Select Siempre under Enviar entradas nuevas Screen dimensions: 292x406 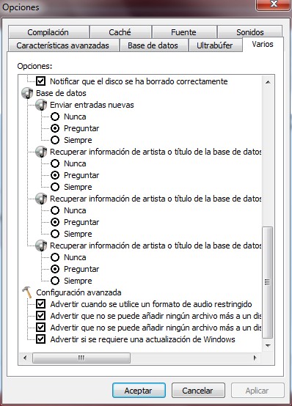click(x=55, y=140)
